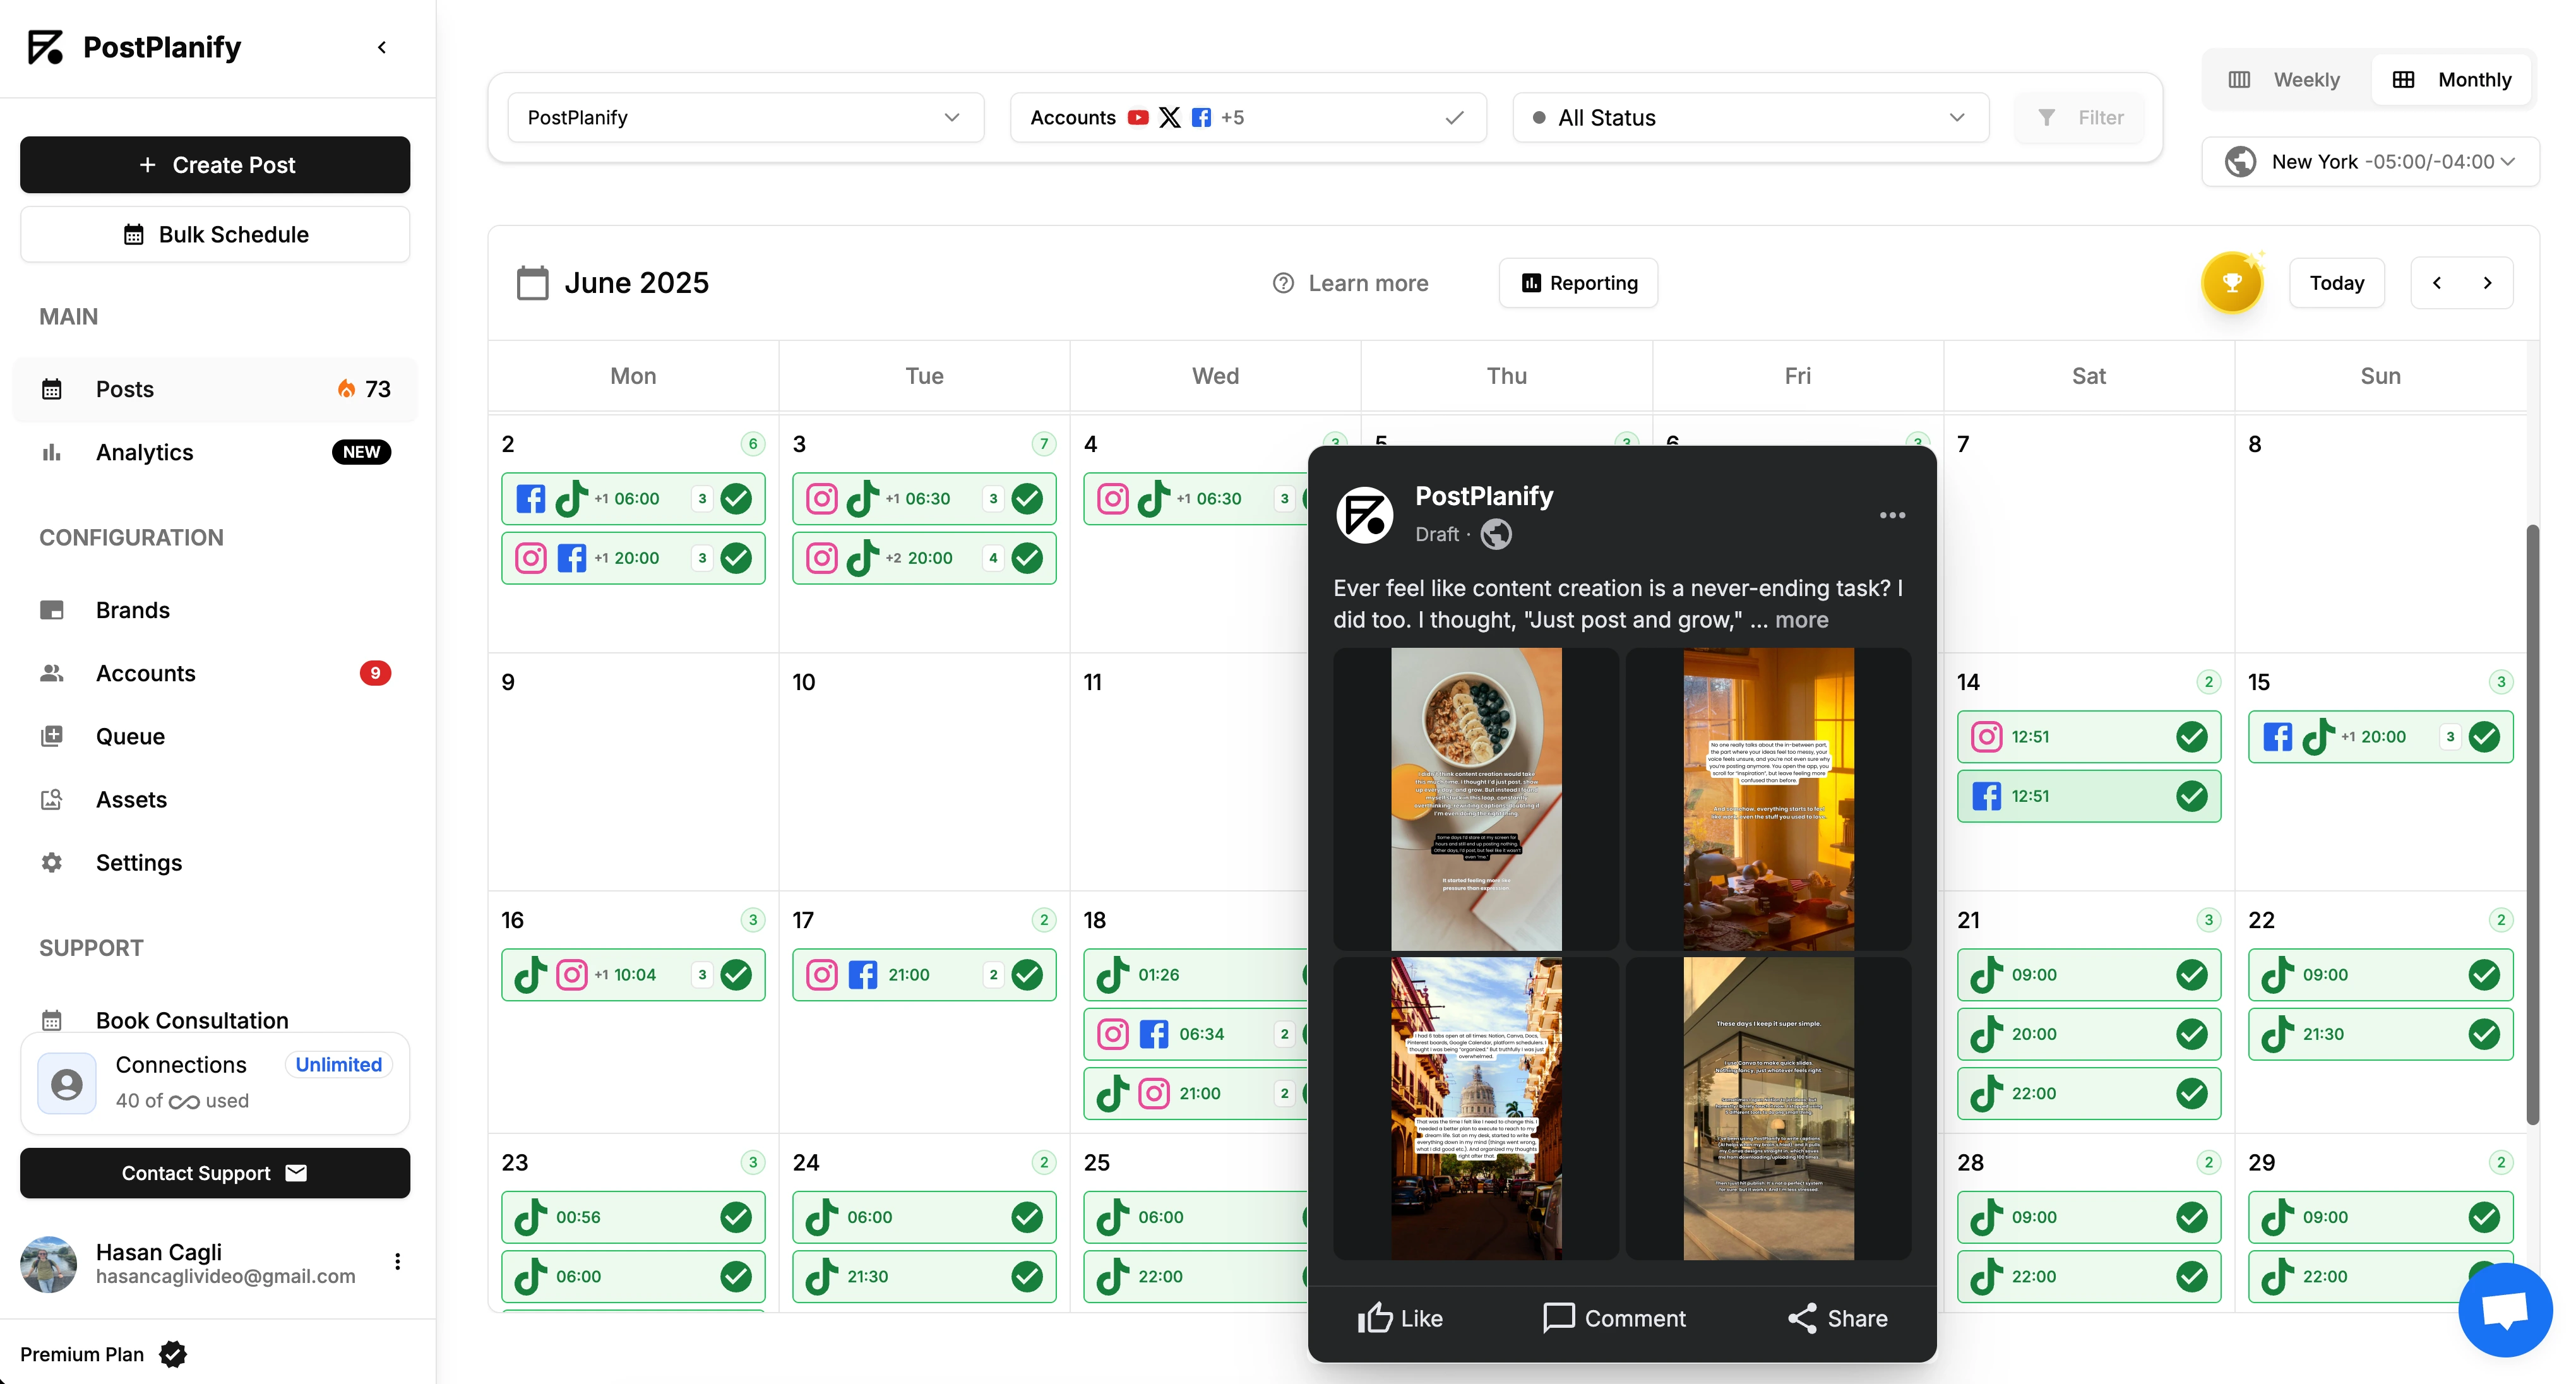Click the June 2025 calendar icon
Viewport: 2576px width, 1384px height.
tap(532, 283)
